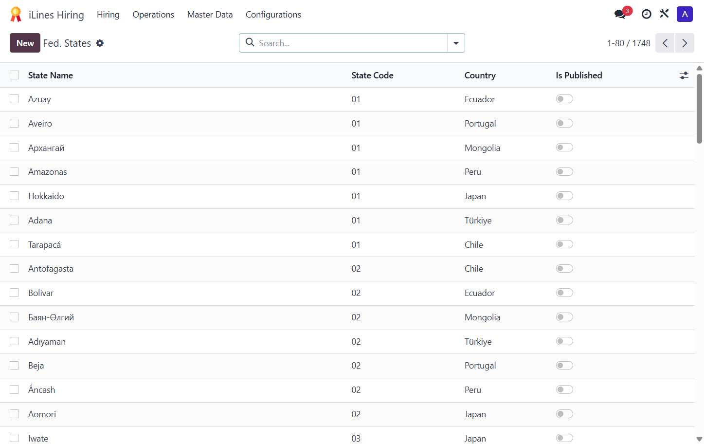
Task: Go to the next page of records
Action: pyautogui.click(x=685, y=43)
